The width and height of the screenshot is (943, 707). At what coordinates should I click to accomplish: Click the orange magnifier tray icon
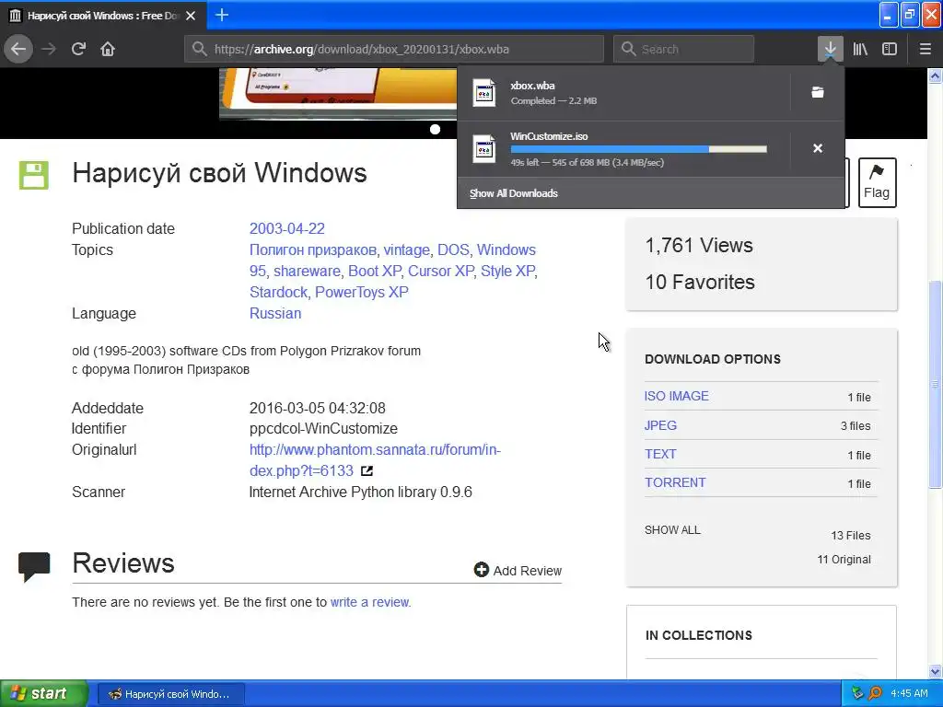point(875,693)
